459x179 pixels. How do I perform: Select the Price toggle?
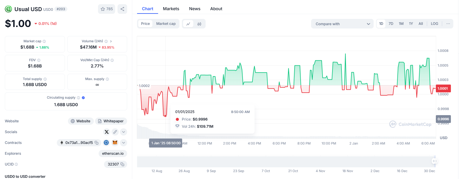coord(145,24)
